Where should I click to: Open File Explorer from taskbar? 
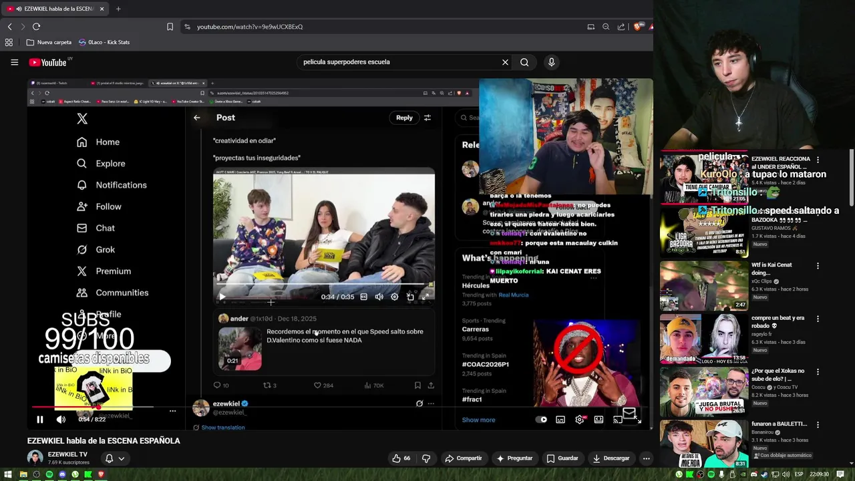pyautogui.click(x=23, y=474)
